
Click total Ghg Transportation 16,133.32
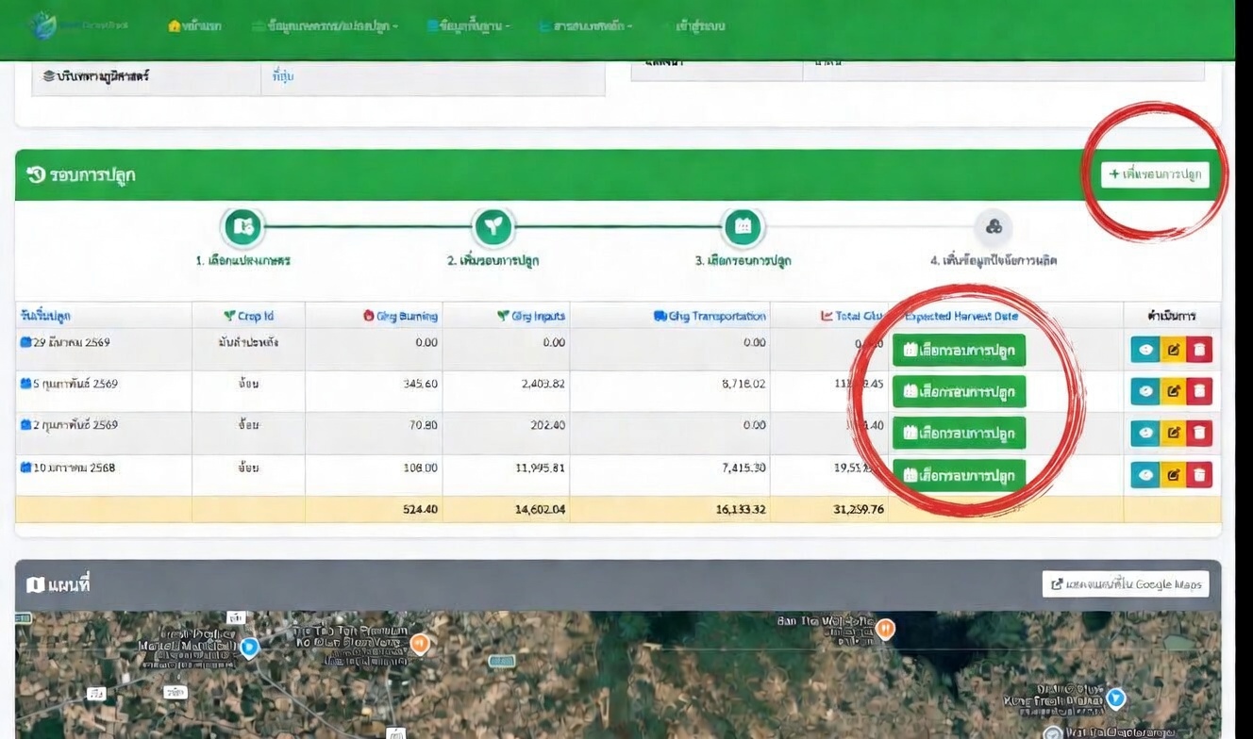pos(739,509)
